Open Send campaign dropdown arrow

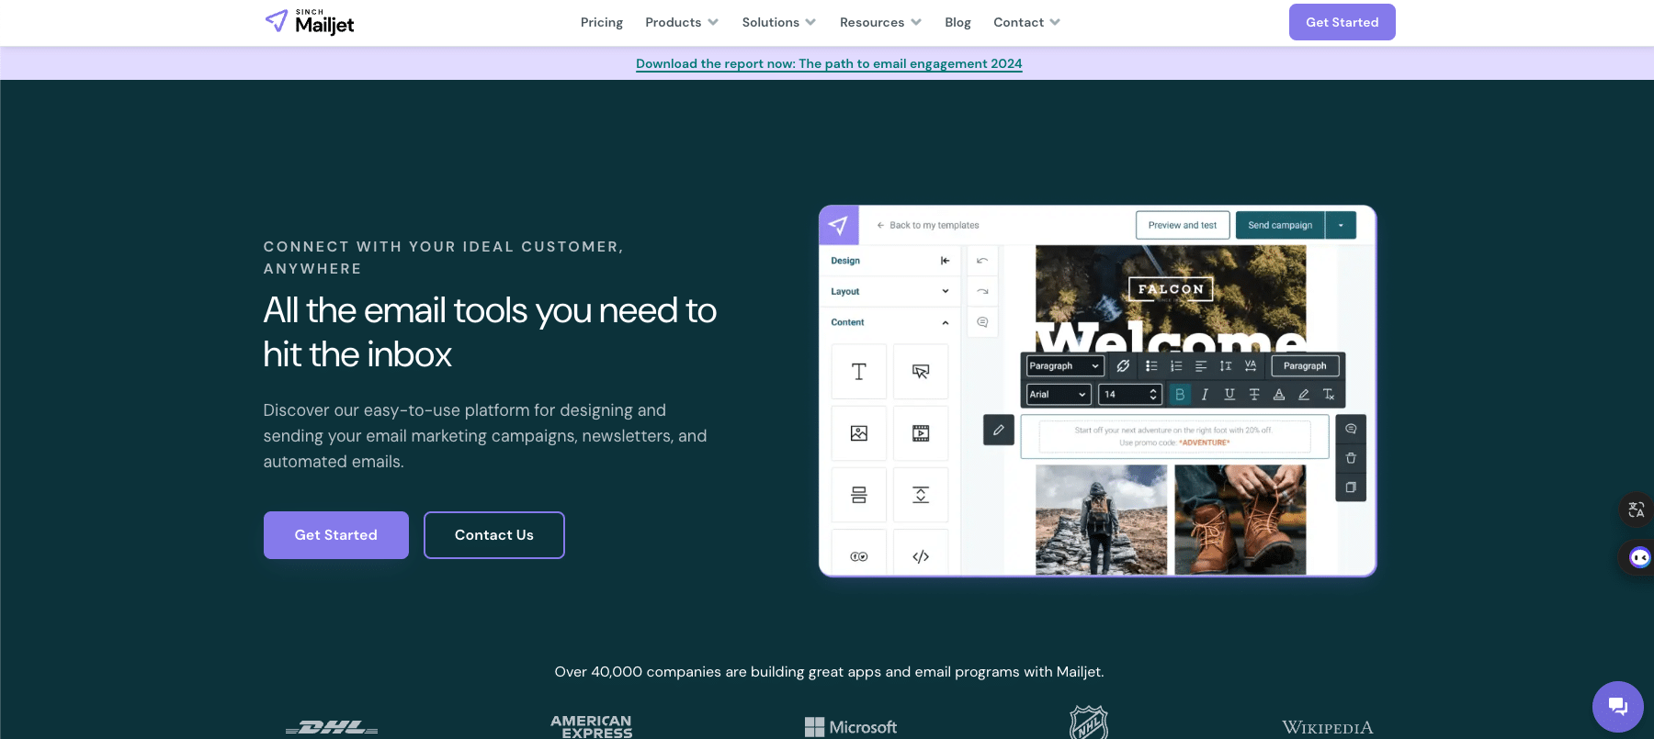1341,225
